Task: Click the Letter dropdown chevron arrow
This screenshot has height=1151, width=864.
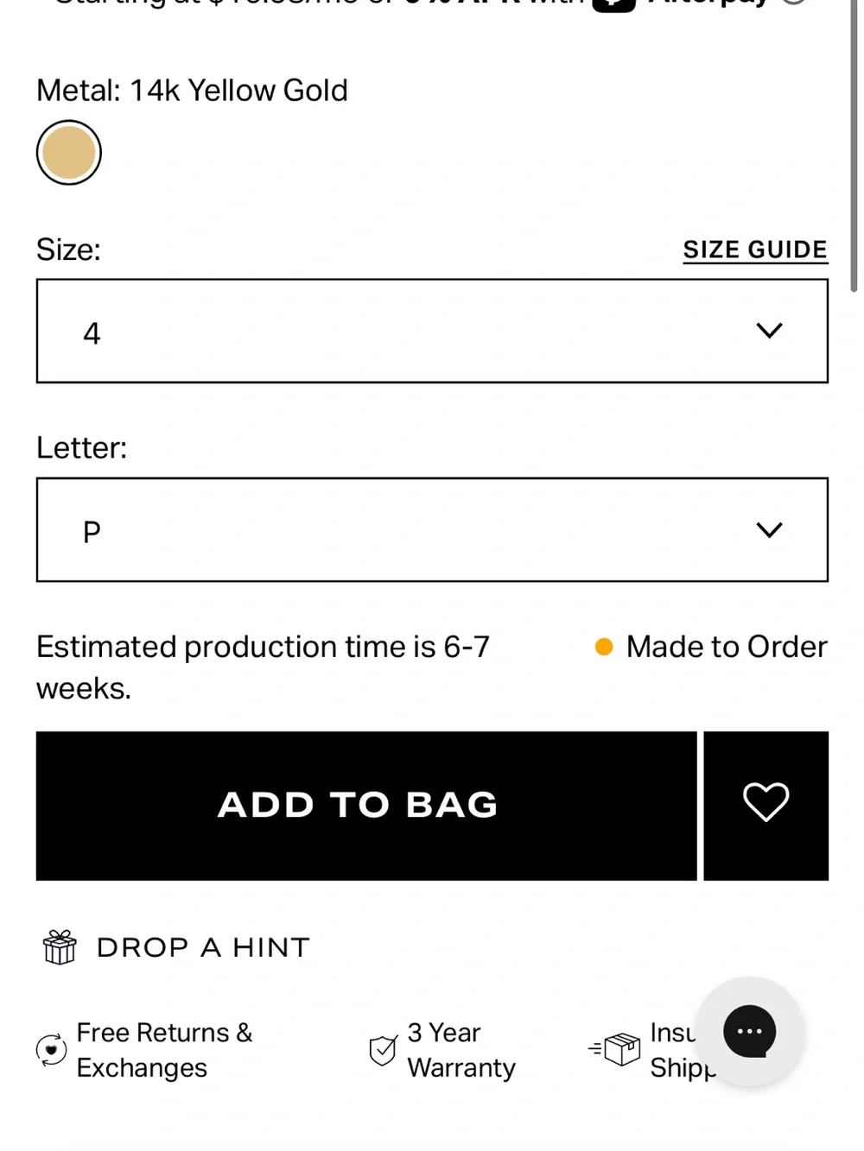Action: 769,529
